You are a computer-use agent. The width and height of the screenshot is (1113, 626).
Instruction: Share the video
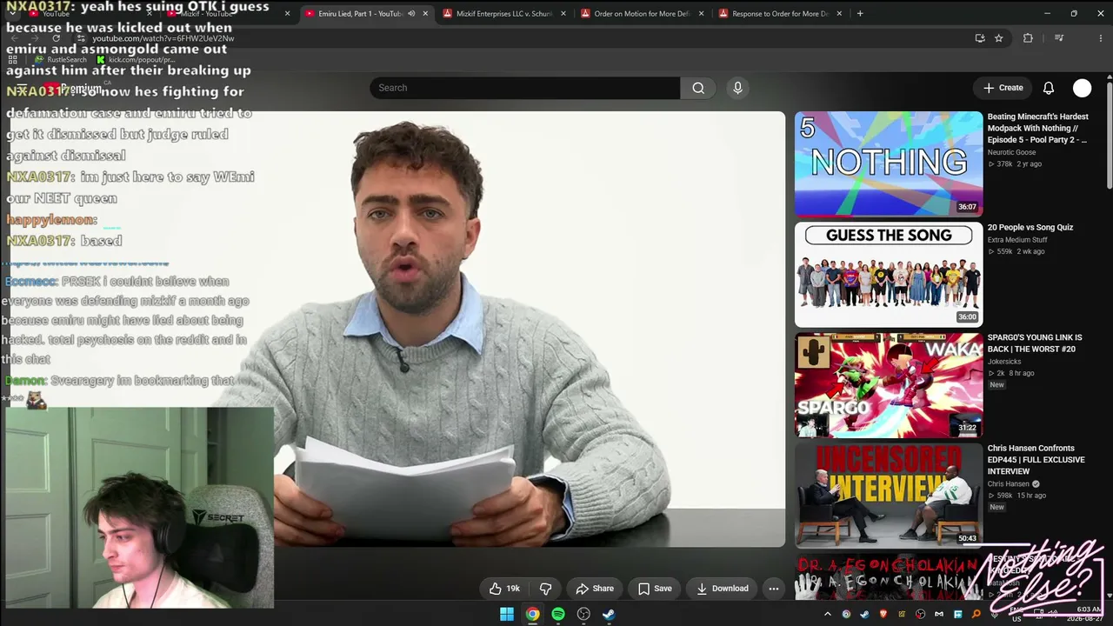(595, 589)
